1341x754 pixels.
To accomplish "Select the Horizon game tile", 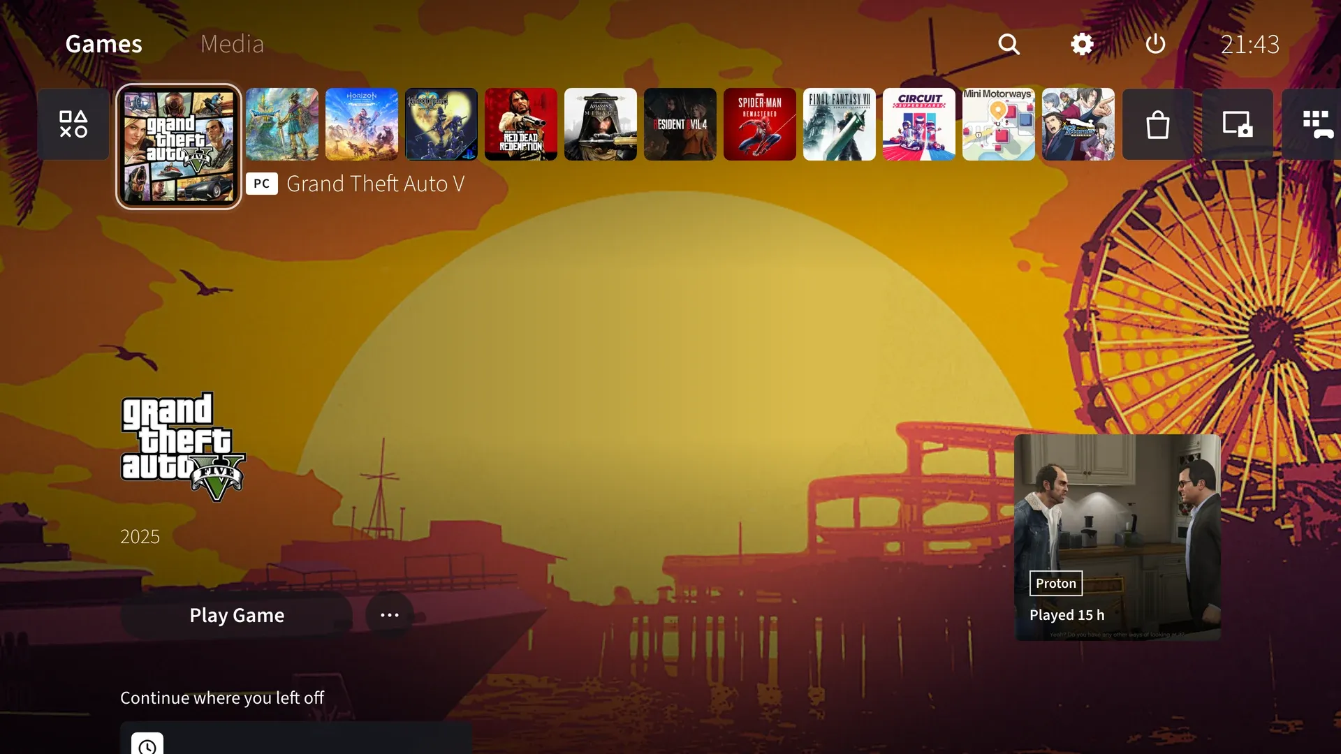I will (362, 124).
